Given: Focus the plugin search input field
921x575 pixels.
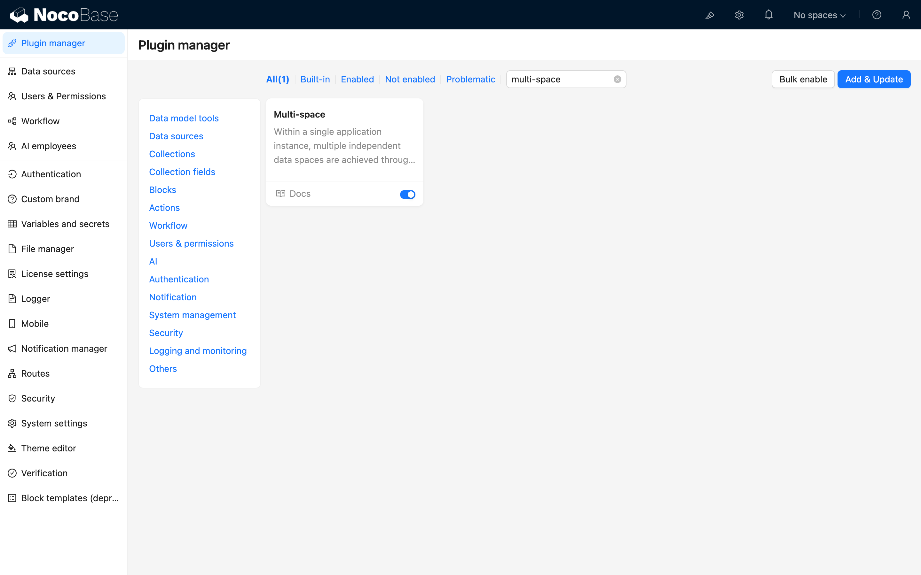Looking at the screenshot, I should pyautogui.click(x=559, y=79).
